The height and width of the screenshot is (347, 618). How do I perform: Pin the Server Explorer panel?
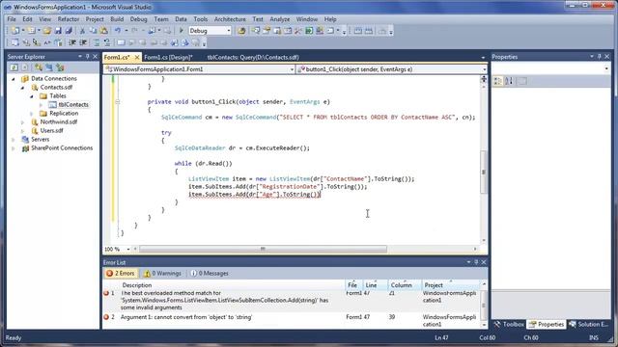[88, 57]
